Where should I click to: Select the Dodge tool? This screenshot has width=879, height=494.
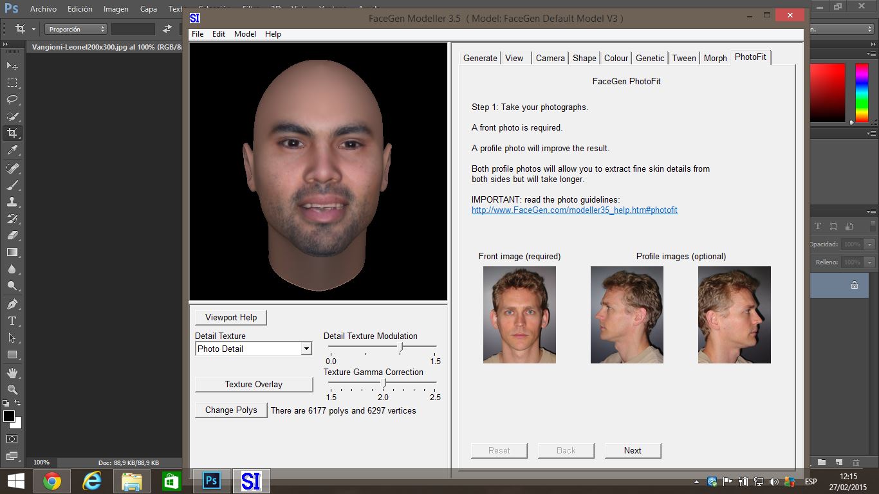[12, 286]
